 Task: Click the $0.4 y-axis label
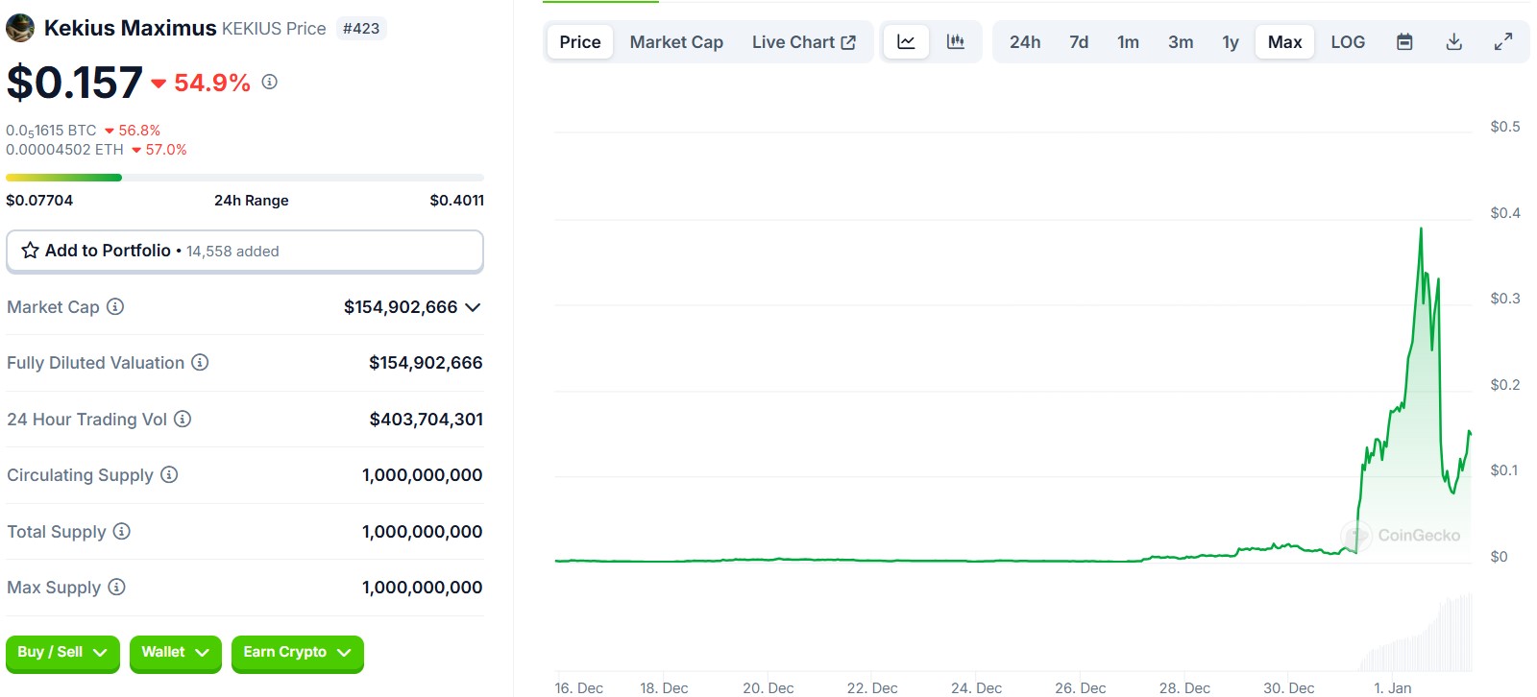pos(1505,213)
